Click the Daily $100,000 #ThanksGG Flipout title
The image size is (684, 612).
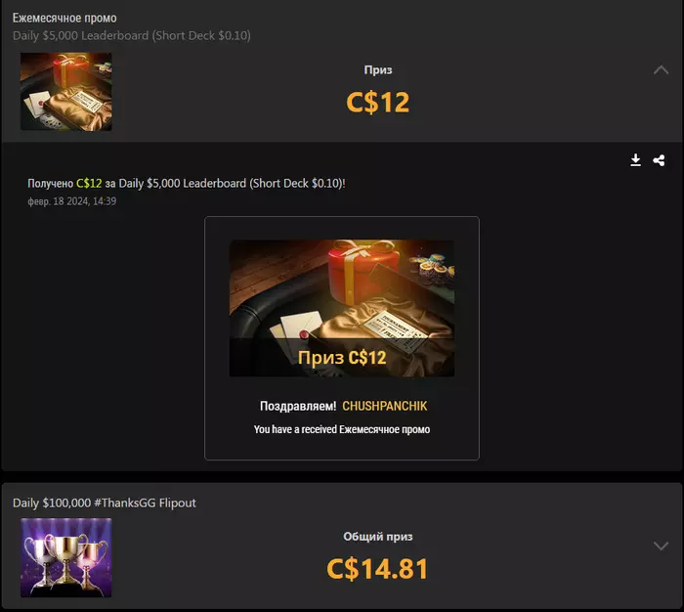(105, 503)
